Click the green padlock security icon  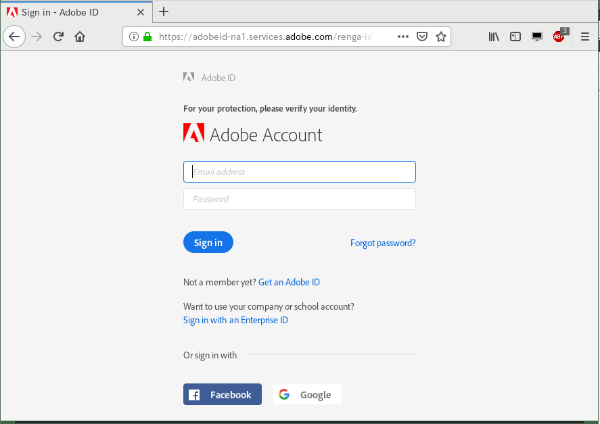[147, 37]
